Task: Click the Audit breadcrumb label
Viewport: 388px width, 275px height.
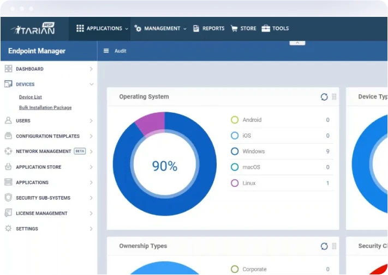Action: pyautogui.click(x=120, y=51)
